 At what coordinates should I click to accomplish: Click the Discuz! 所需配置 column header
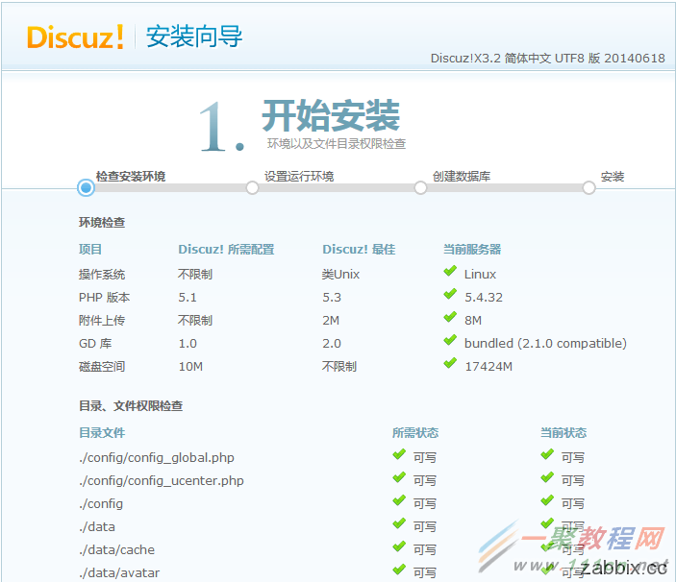pyautogui.click(x=226, y=250)
